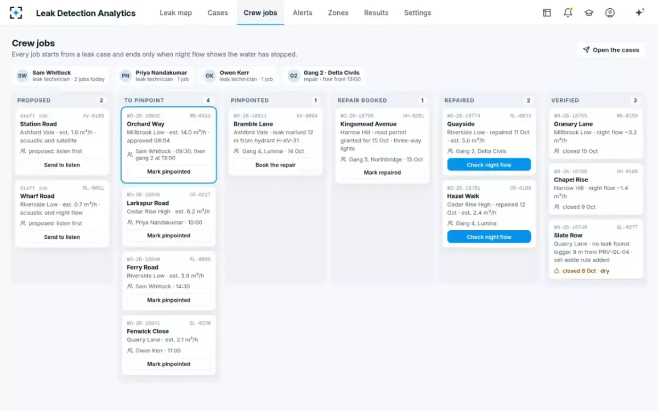The width and height of the screenshot is (658, 411).
Task: Click the crew icon beside Gang 4, Lumina · 14 Oct
Action: pos(237,151)
